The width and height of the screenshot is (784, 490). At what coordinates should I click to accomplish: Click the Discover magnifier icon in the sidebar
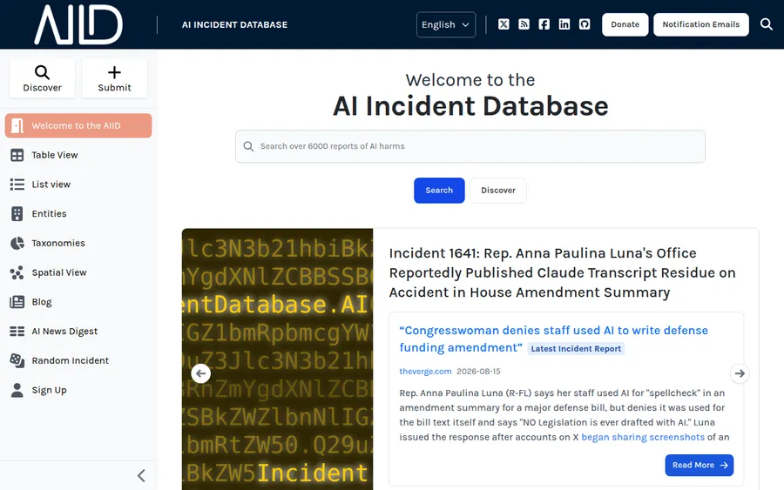tap(42, 72)
